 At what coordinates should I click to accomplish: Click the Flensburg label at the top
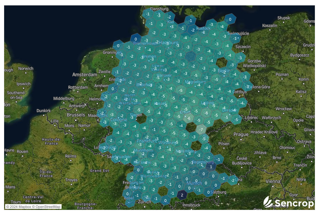coord(159,9)
